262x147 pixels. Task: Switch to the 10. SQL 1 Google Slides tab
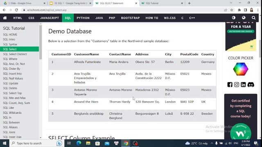[x=70, y=3]
